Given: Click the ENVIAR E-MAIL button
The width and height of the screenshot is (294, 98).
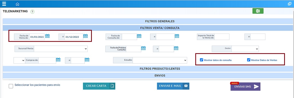Looking at the screenshot, I should point(173,86).
